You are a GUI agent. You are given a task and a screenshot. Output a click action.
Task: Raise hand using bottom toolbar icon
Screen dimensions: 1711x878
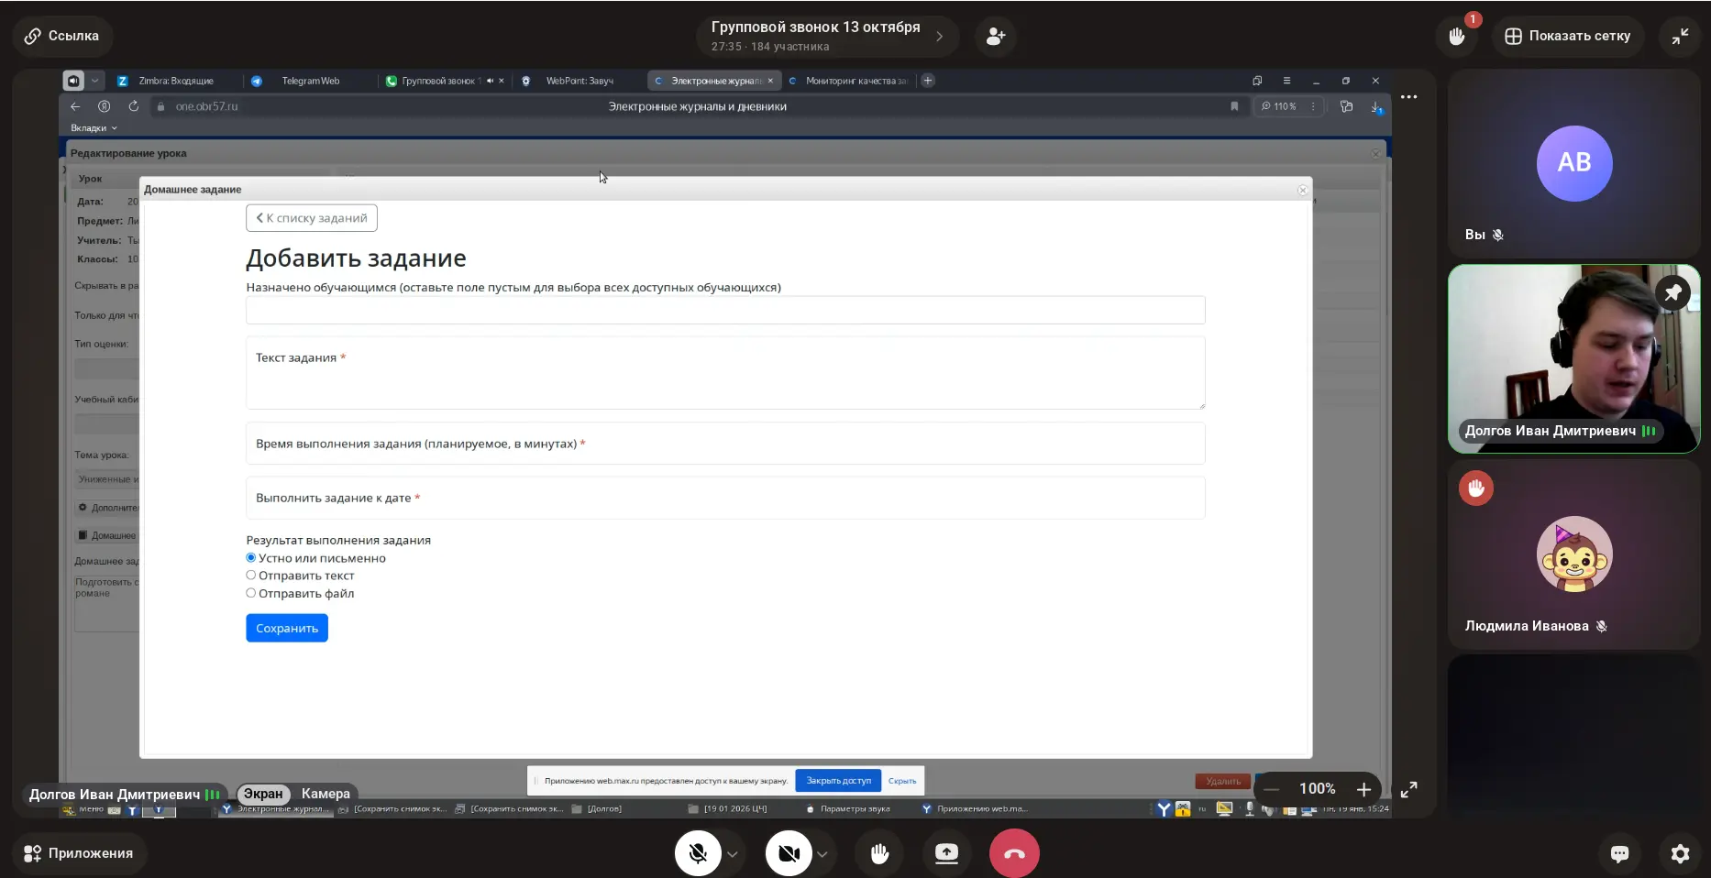pyautogui.click(x=879, y=853)
